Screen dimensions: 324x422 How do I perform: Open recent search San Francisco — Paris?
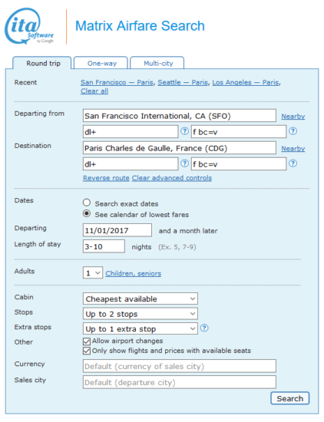[117, 82]
